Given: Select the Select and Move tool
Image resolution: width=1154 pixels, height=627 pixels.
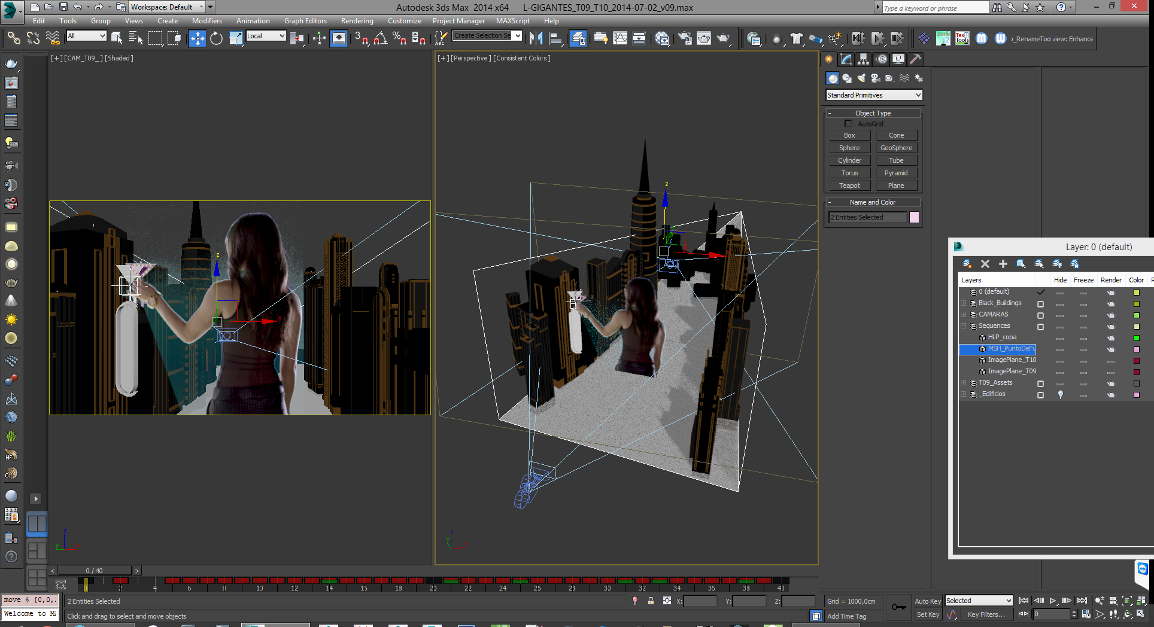Looking at the screenshot, I should coord(197,39).
